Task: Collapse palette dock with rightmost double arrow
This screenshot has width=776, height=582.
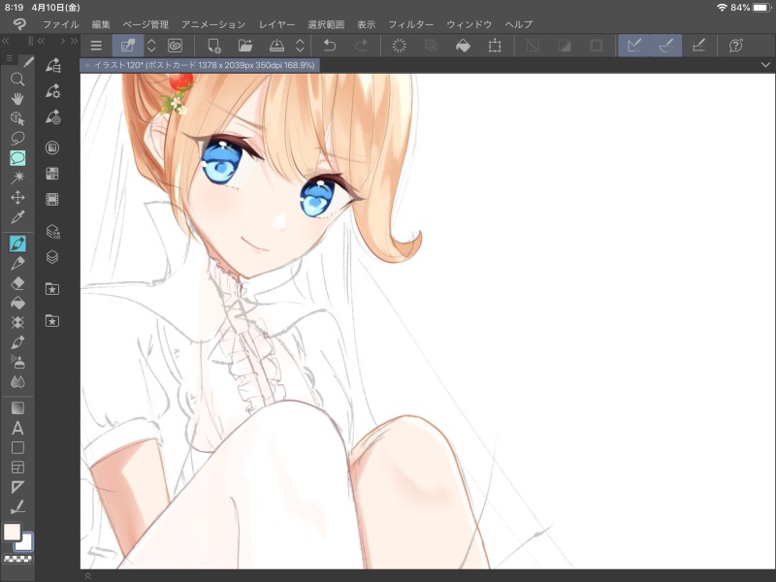Action: pos(74,41)
